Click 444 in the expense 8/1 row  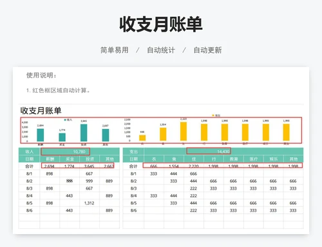coord(174,173)
